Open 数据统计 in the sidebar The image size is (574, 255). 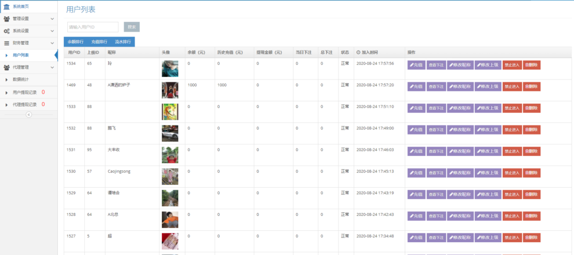[x=21, y=80]
